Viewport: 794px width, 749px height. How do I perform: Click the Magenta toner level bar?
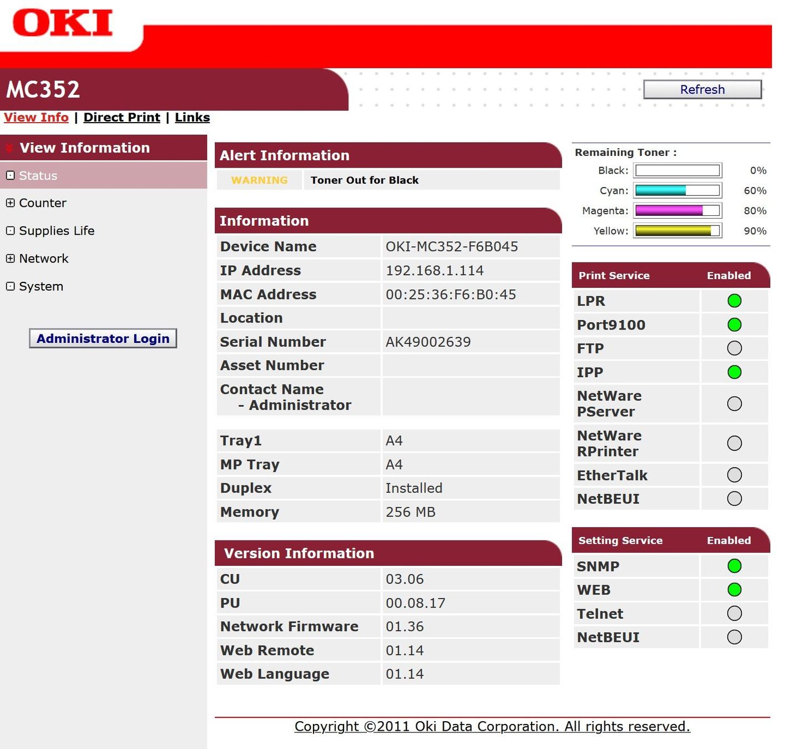coord(677,210)
